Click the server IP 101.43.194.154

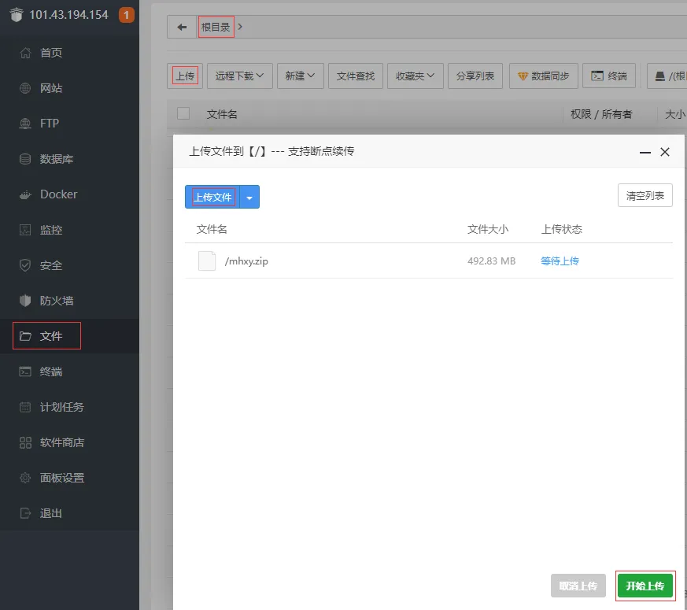click(x=68, y=15)
